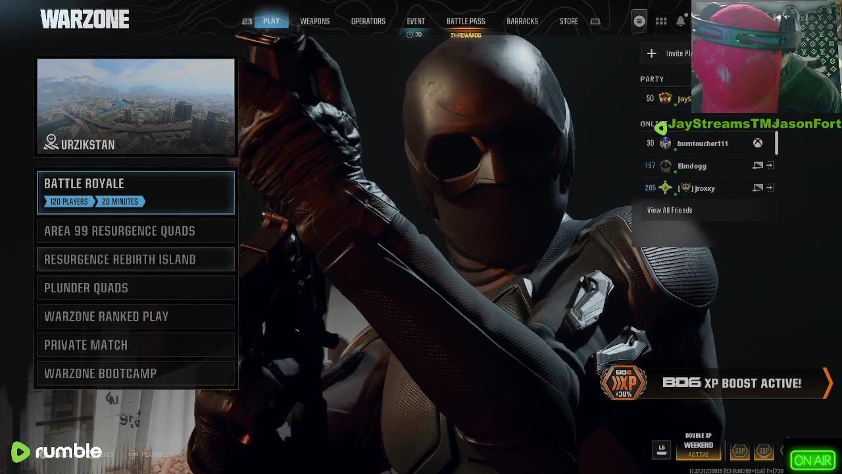Click the Player List d-pad icon

pyautogui.click(x=133, y=454)
